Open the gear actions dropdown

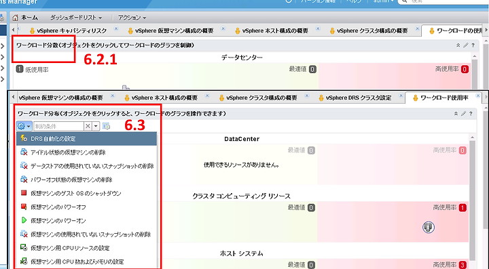pos(24,126)
